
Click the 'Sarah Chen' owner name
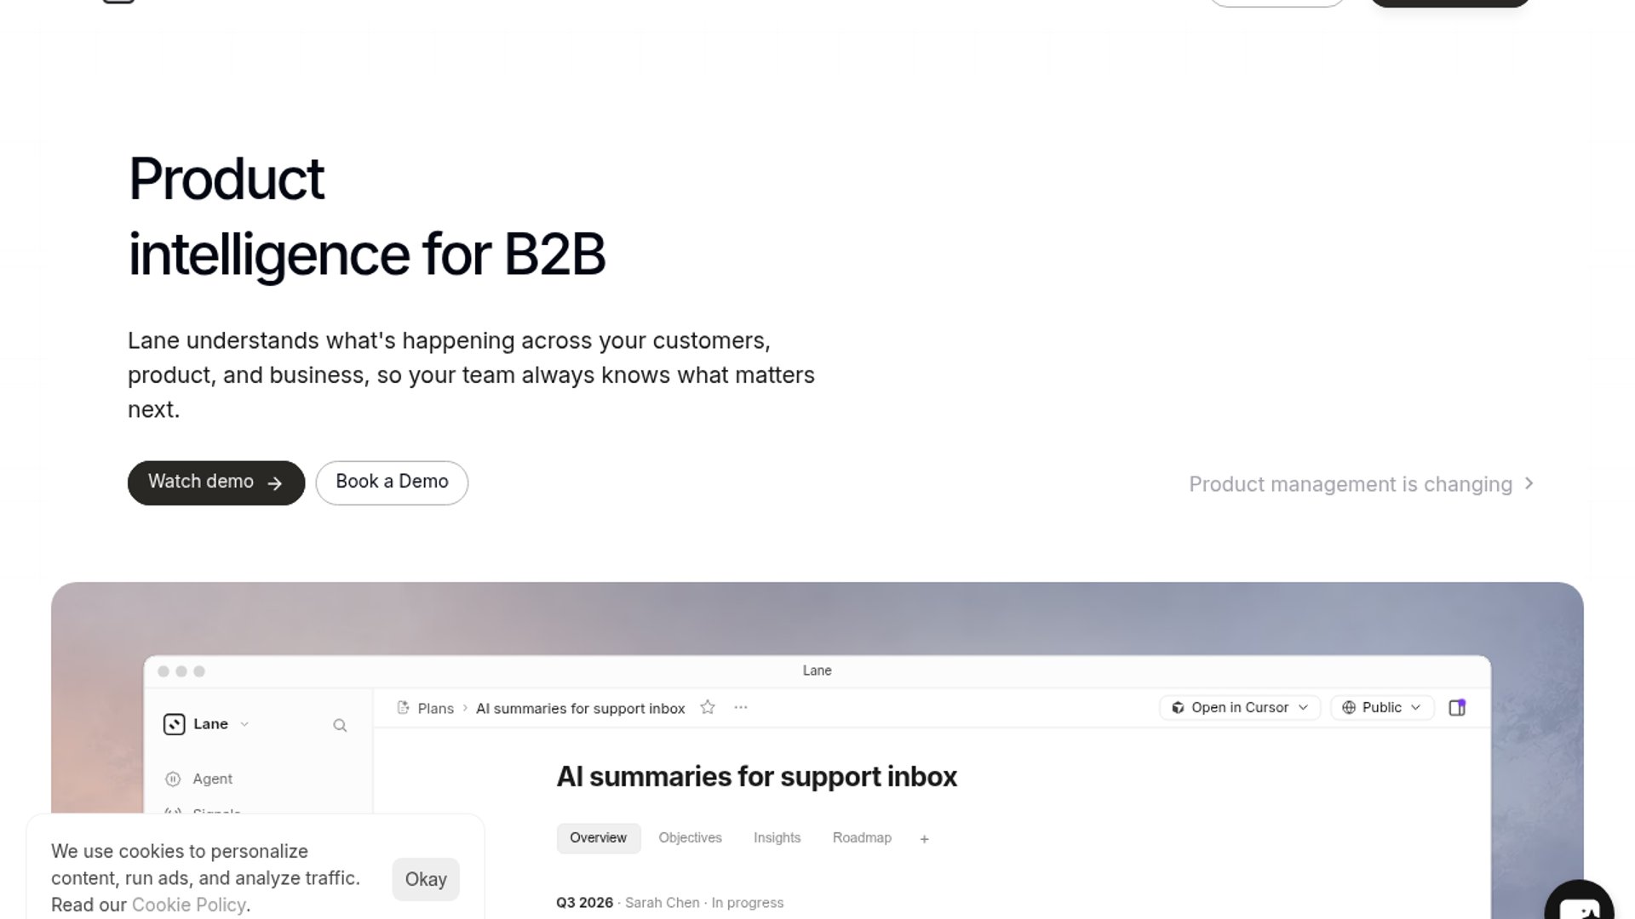pos(663,903)
